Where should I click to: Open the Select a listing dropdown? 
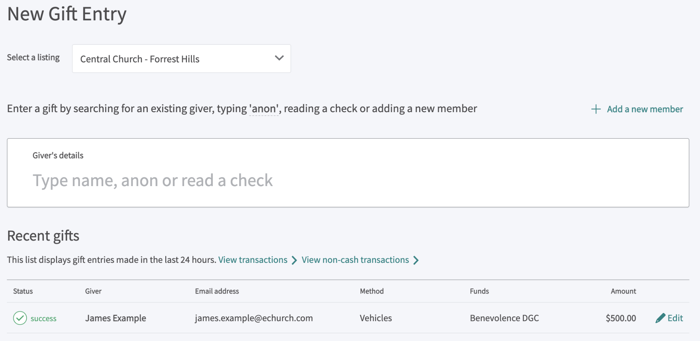[x=181, y=59]
